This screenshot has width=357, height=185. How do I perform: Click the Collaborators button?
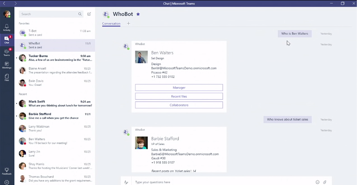[179, 105]
